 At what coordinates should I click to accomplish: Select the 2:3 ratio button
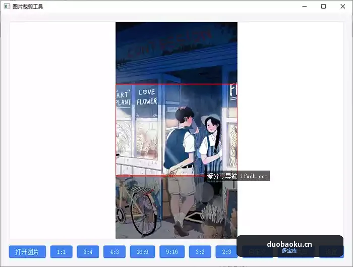226,252
